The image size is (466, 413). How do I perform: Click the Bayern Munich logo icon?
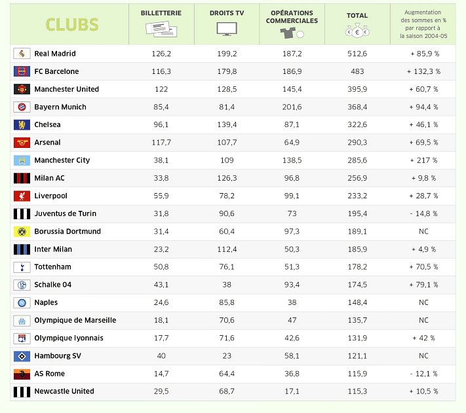click(22, 107)
